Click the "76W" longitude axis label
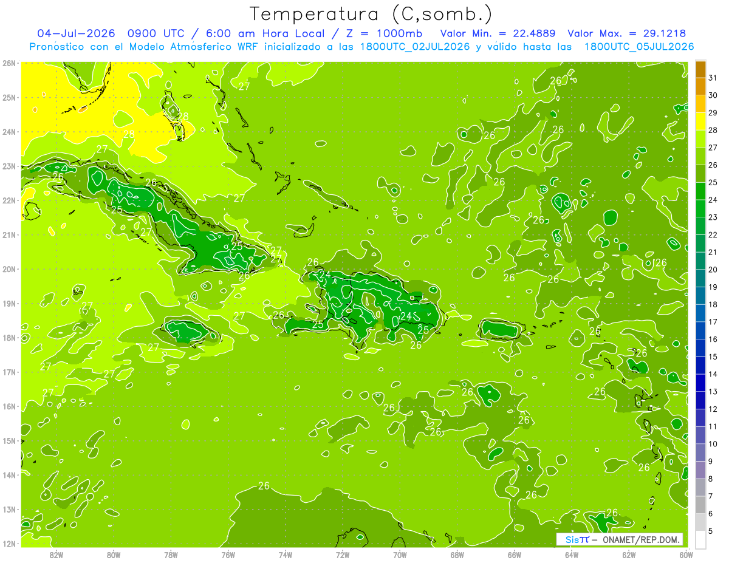The width and height of the screenshot is (729, 563). point(228,555)
